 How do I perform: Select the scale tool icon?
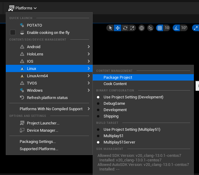tap(132, 28)
